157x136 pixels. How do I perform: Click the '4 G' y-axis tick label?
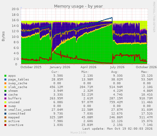(x=16, y=53)
